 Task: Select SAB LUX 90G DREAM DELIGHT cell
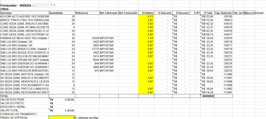coord(24,60)
